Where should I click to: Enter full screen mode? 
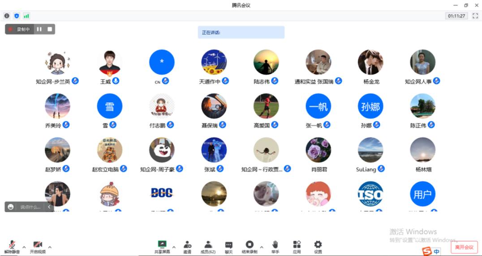pos(475,16)
